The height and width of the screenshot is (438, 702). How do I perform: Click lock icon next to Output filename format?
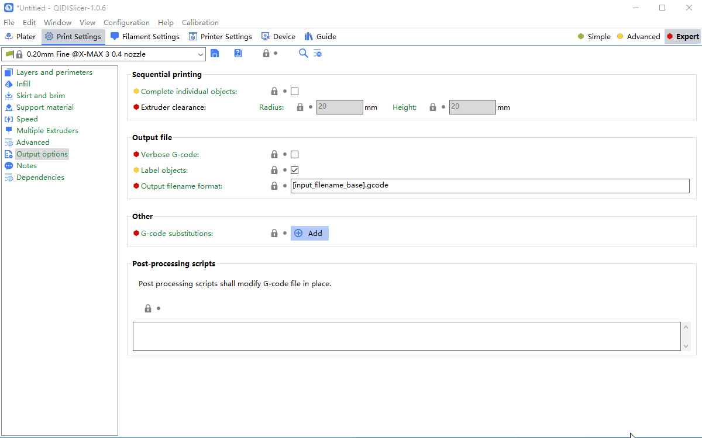(274, 186)
